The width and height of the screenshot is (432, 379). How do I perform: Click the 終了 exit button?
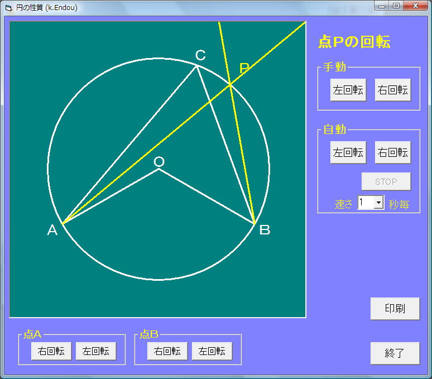click(395, 353)
